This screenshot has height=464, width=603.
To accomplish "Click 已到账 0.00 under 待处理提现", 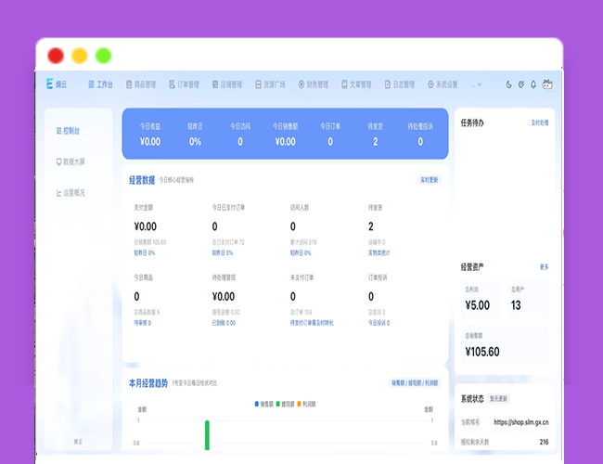I will pyautogui.click(x=224, y=323).
